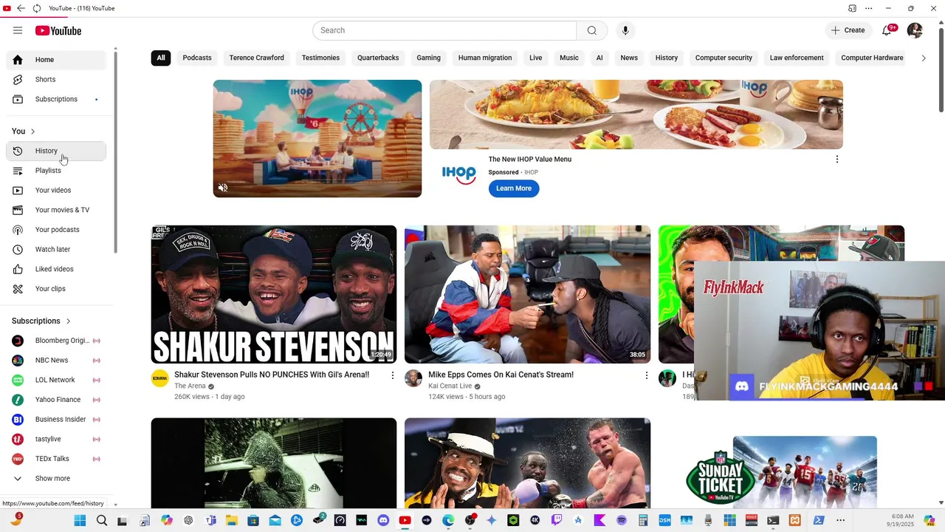Viewport: 945px width, 532px height.
Task: Open options for Mike Epps video
Action: coord(646,376)
